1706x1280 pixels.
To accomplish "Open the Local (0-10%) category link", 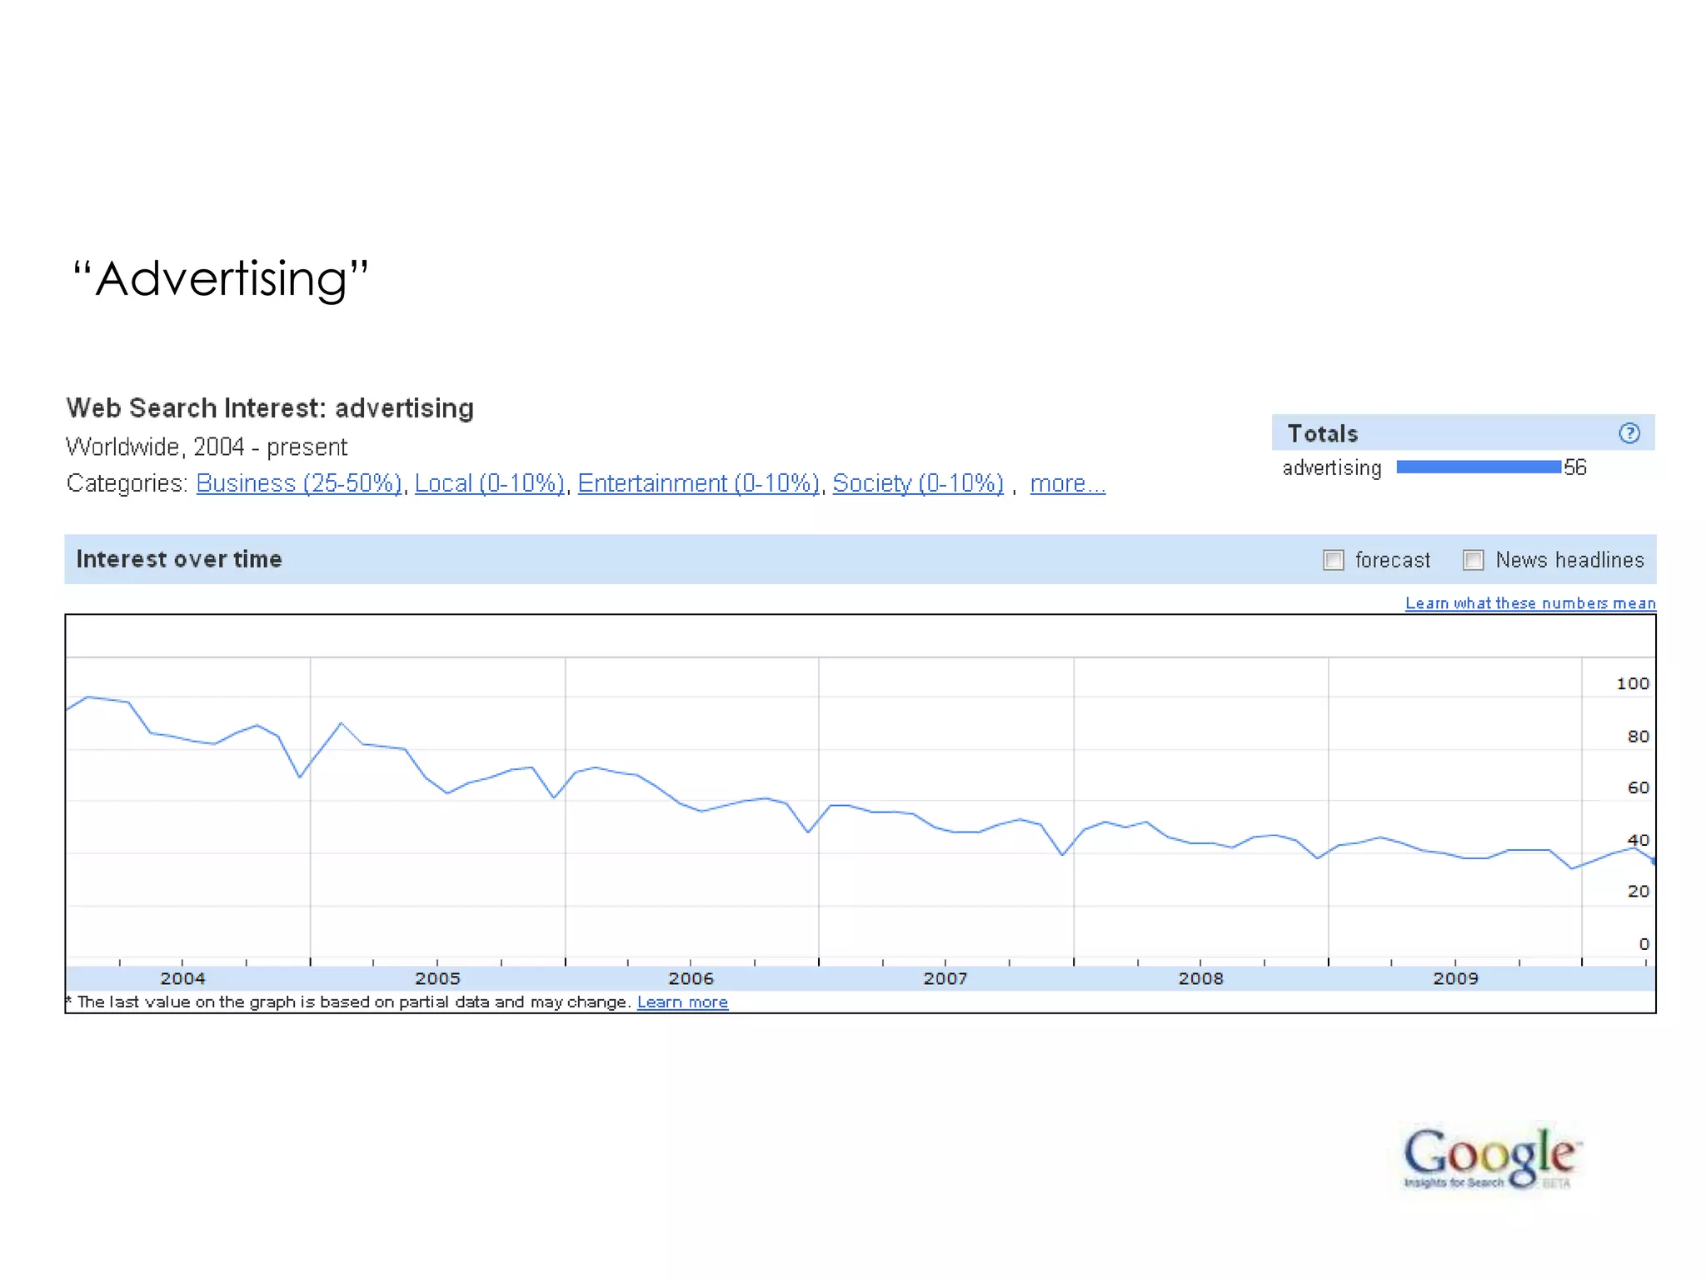I will [x=490, y=483].
